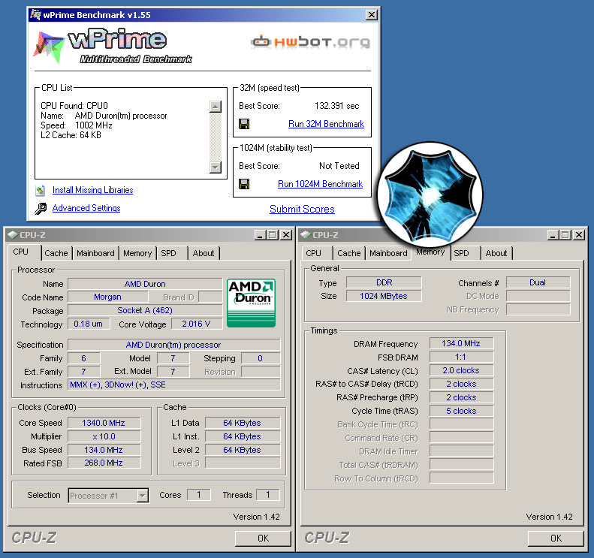Open Mainboard tab in right CPU-Z
594x558 pixels.
(388, 253)
